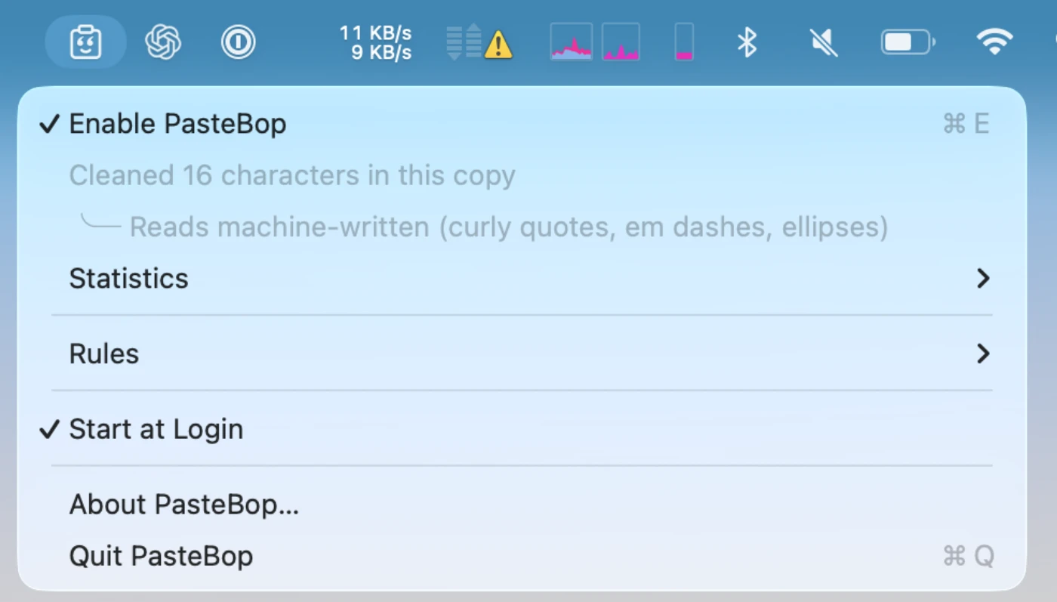Click the memory usage bar icon

pos(684,42)
